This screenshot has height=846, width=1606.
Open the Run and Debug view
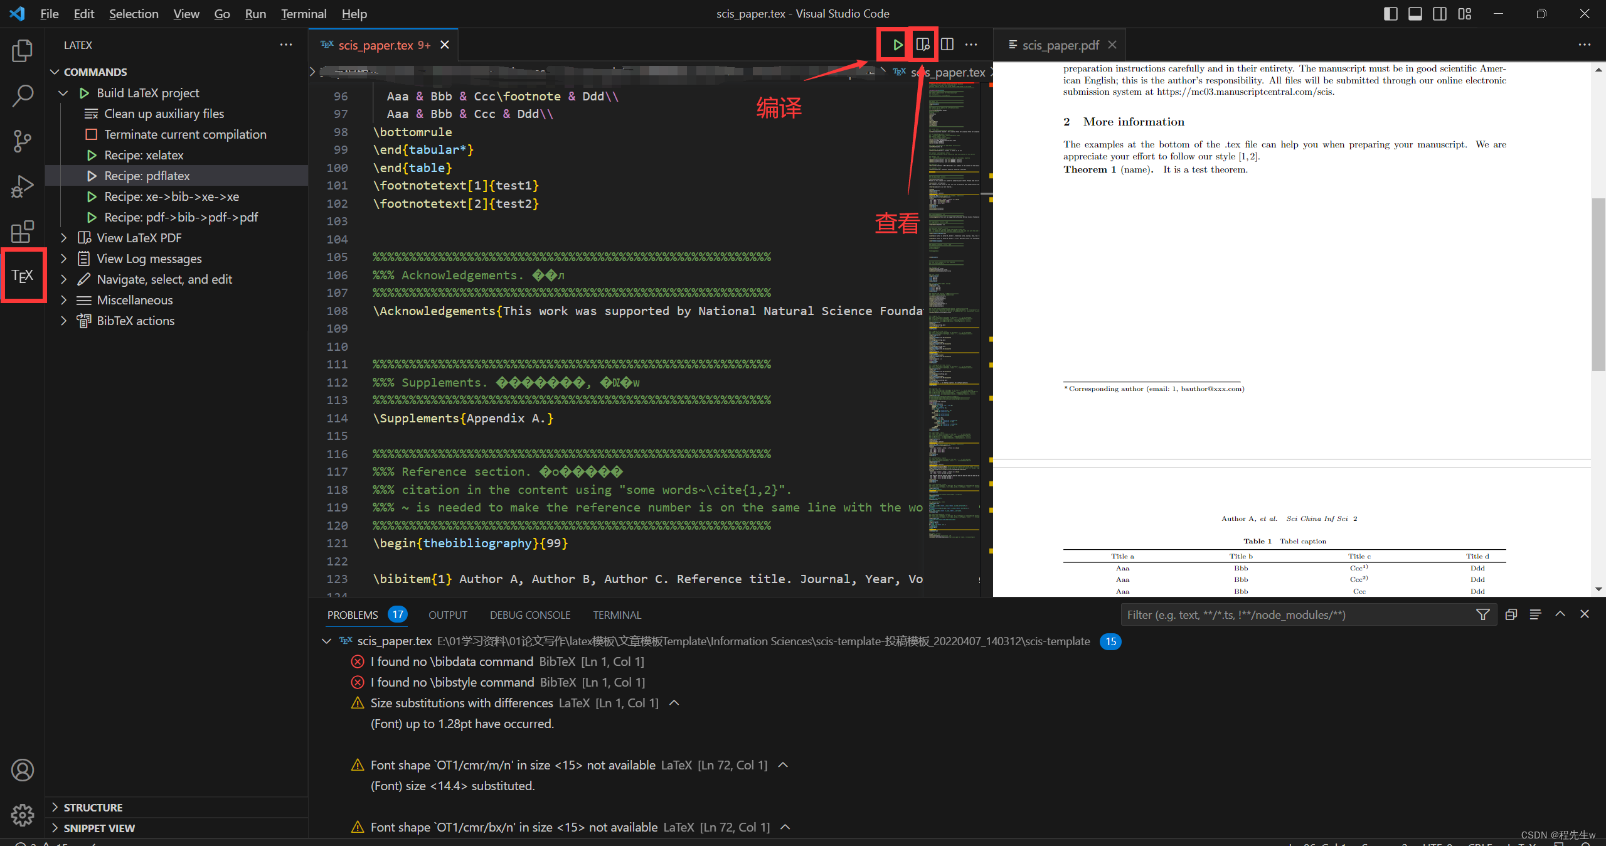click(x=23, y=186)
